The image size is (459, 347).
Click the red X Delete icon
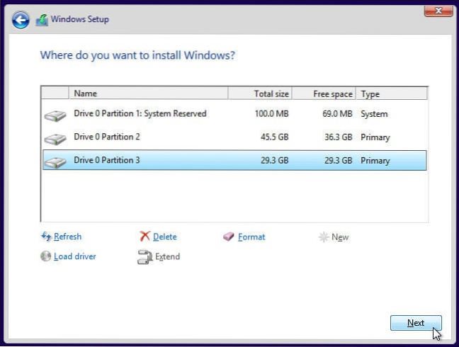tap(144, 237)
